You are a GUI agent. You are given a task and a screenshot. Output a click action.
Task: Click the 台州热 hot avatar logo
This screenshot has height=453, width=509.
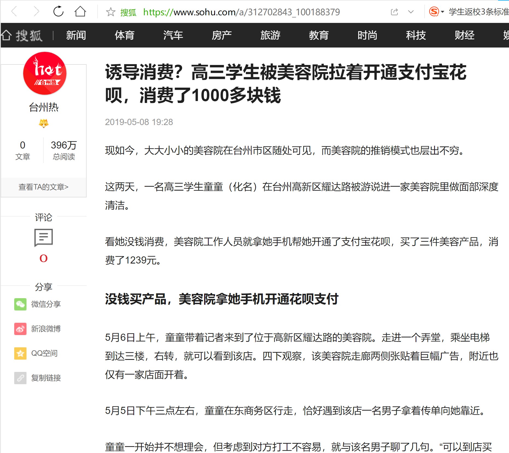[45, 73]
